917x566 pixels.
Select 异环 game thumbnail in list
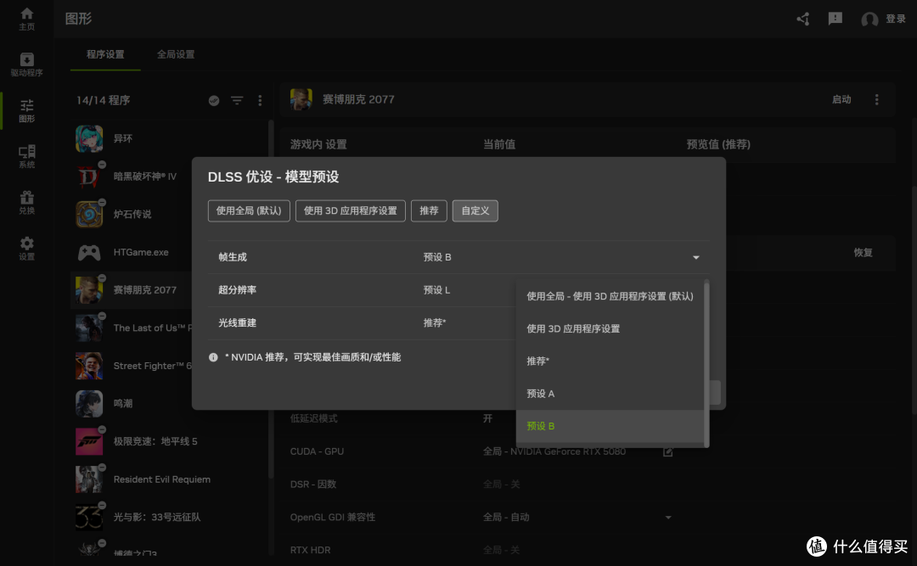coord(89,138)
